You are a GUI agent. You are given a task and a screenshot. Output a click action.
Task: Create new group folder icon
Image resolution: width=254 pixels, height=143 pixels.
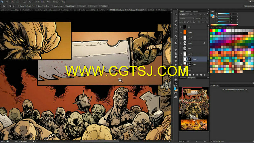click(x=197, y=75)
